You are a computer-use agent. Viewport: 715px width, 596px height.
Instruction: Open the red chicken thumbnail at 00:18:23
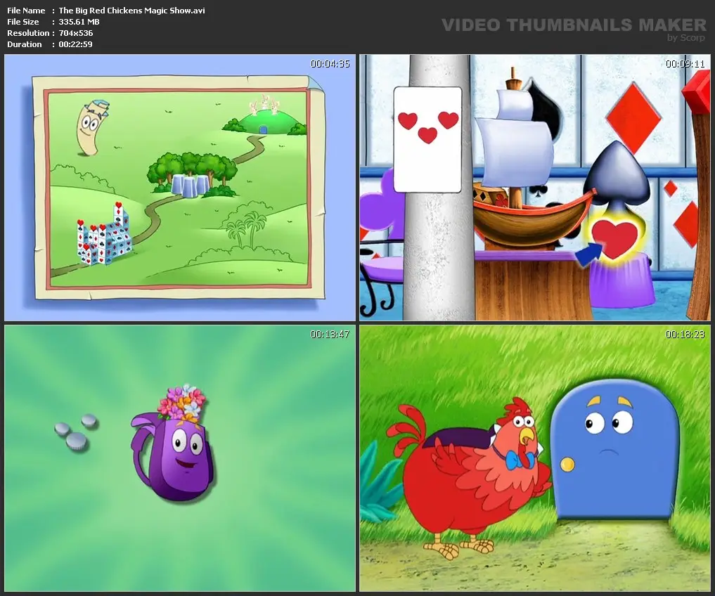(535, 458)
